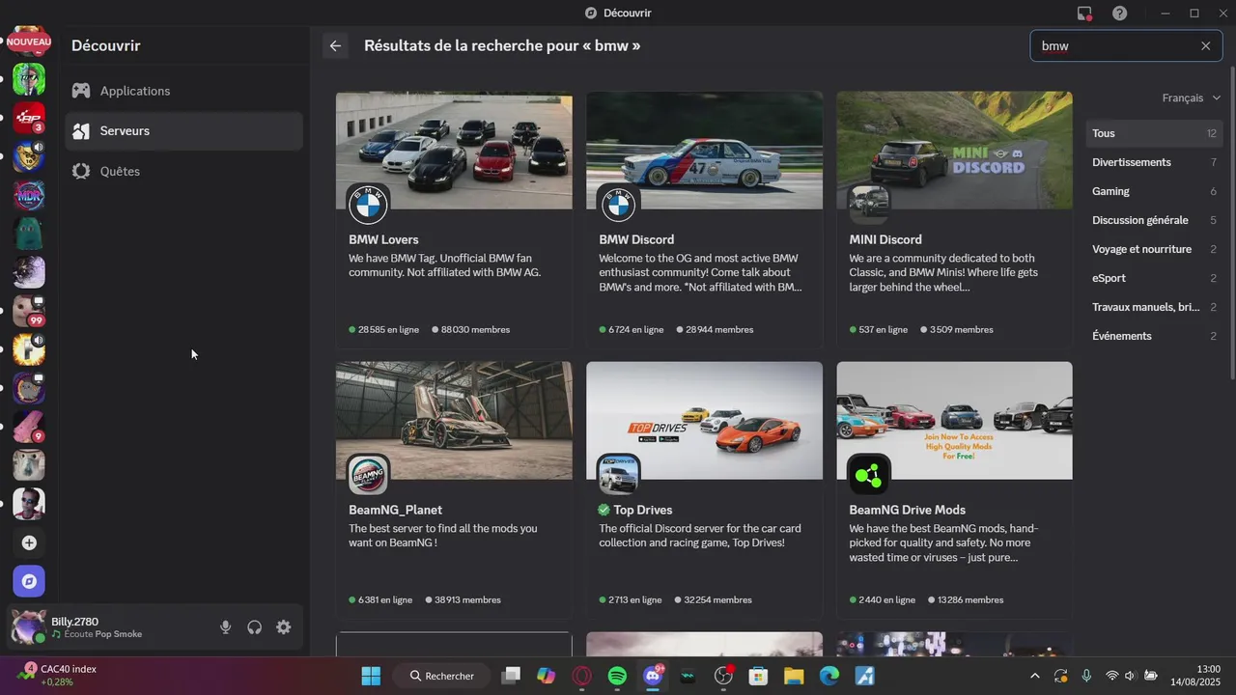Open File Explorer from the taskbar
This screenshot has width=1236, height=695.
(794, 676)
